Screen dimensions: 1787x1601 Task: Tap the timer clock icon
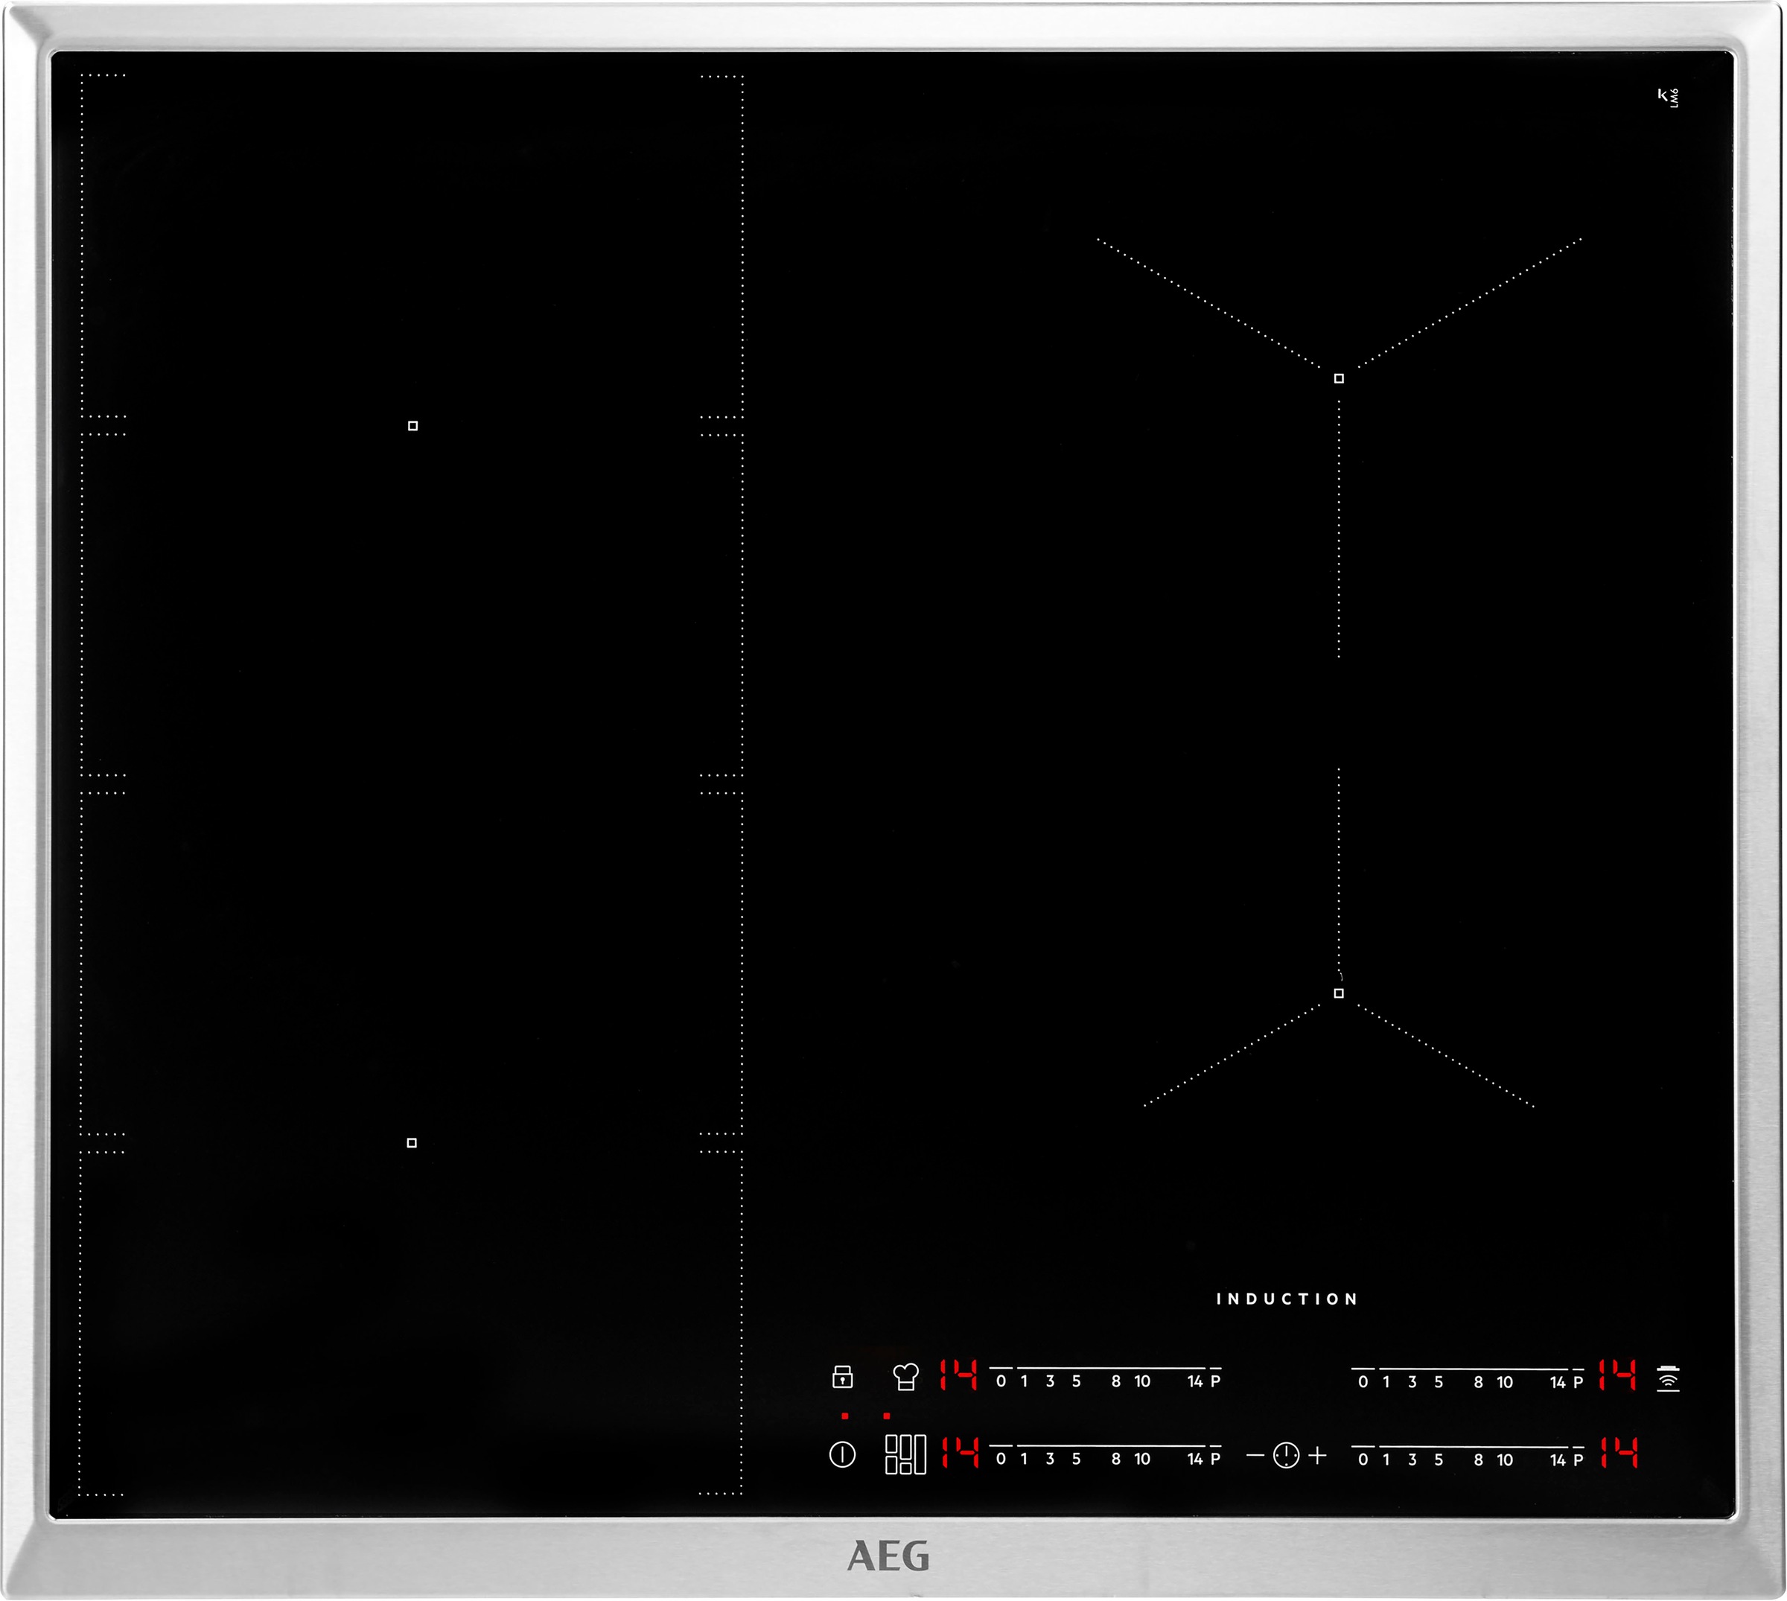(1286, 1455)
